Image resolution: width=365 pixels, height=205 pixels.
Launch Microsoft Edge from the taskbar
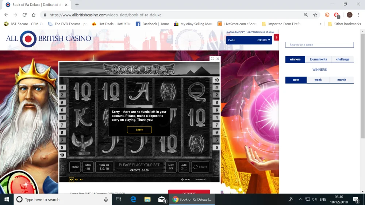point(133,200)
